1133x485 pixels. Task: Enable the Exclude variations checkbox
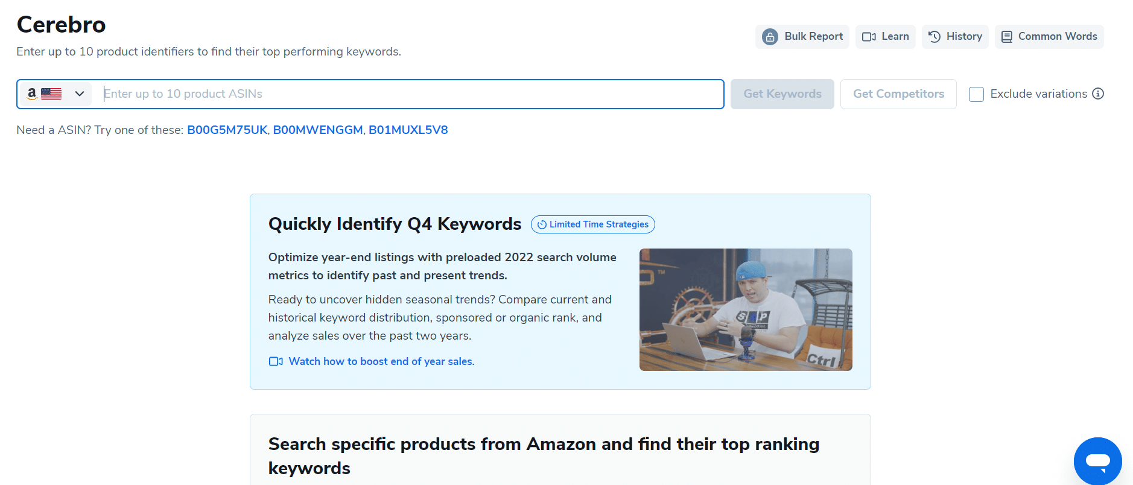976,94
